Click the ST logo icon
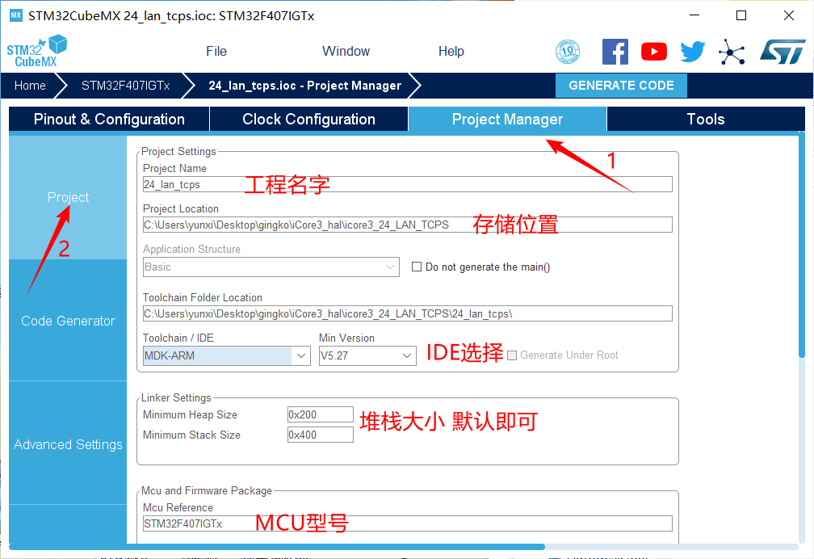Viewport: 814px width, 559px height. coord(782,52)
